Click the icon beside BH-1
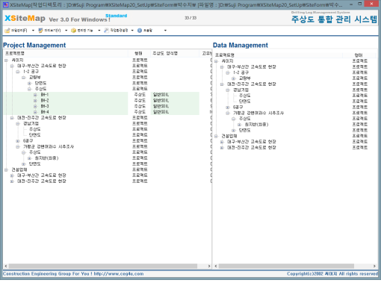Image resolution: width=381 pixels, height=283 pixels. tap(35, 95)
